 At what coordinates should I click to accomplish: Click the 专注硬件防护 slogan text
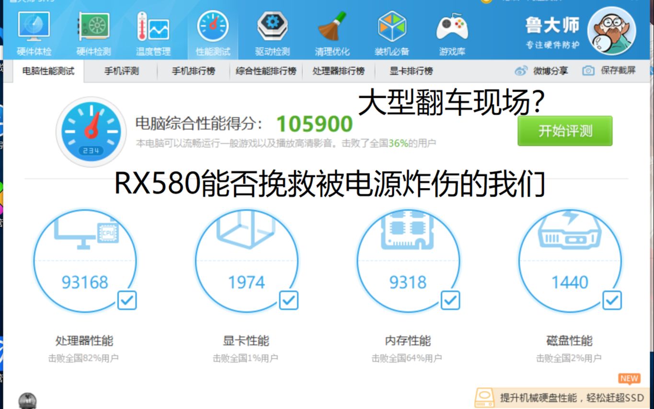coord(552,45)
